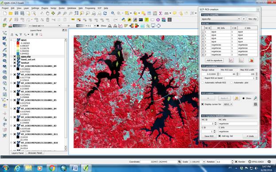Image resolution: width=276 pixels, height=172 pixels.
Task: Open the Raster menu
Action: pyautogui.click(x=62, y=8)
